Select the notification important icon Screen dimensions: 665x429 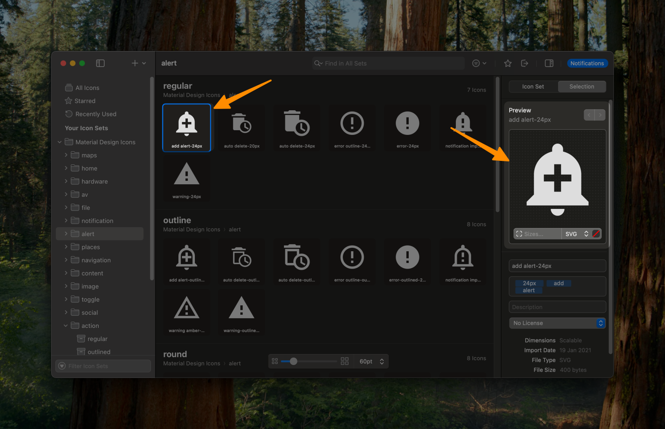(462, 128)
